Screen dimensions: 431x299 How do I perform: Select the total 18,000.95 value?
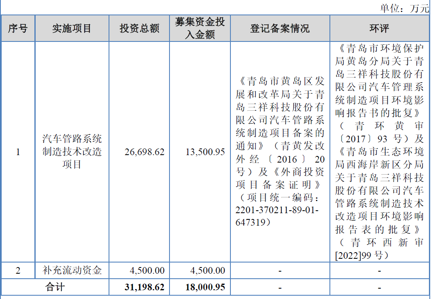tap(205, 287)
